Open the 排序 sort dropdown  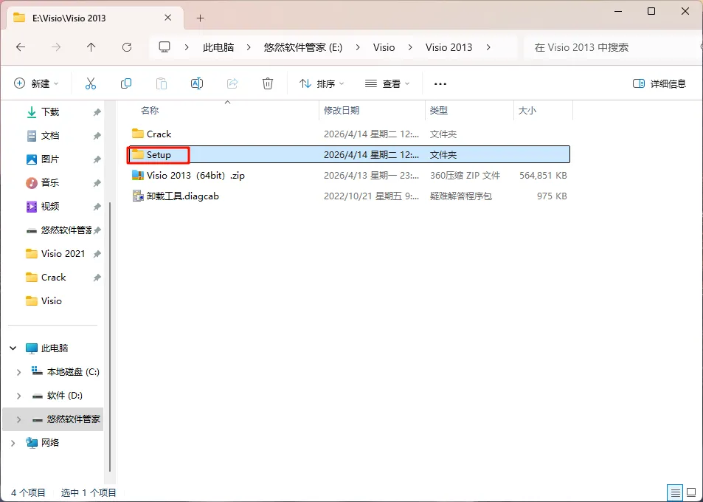point(322,84)
